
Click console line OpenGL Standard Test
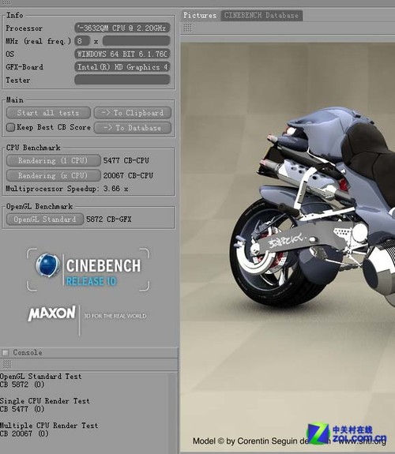(41, 377)
